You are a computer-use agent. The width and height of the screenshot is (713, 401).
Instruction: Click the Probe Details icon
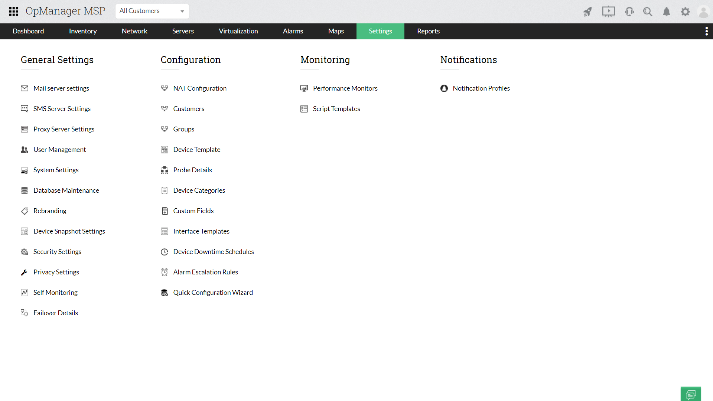tap(165, 170)
